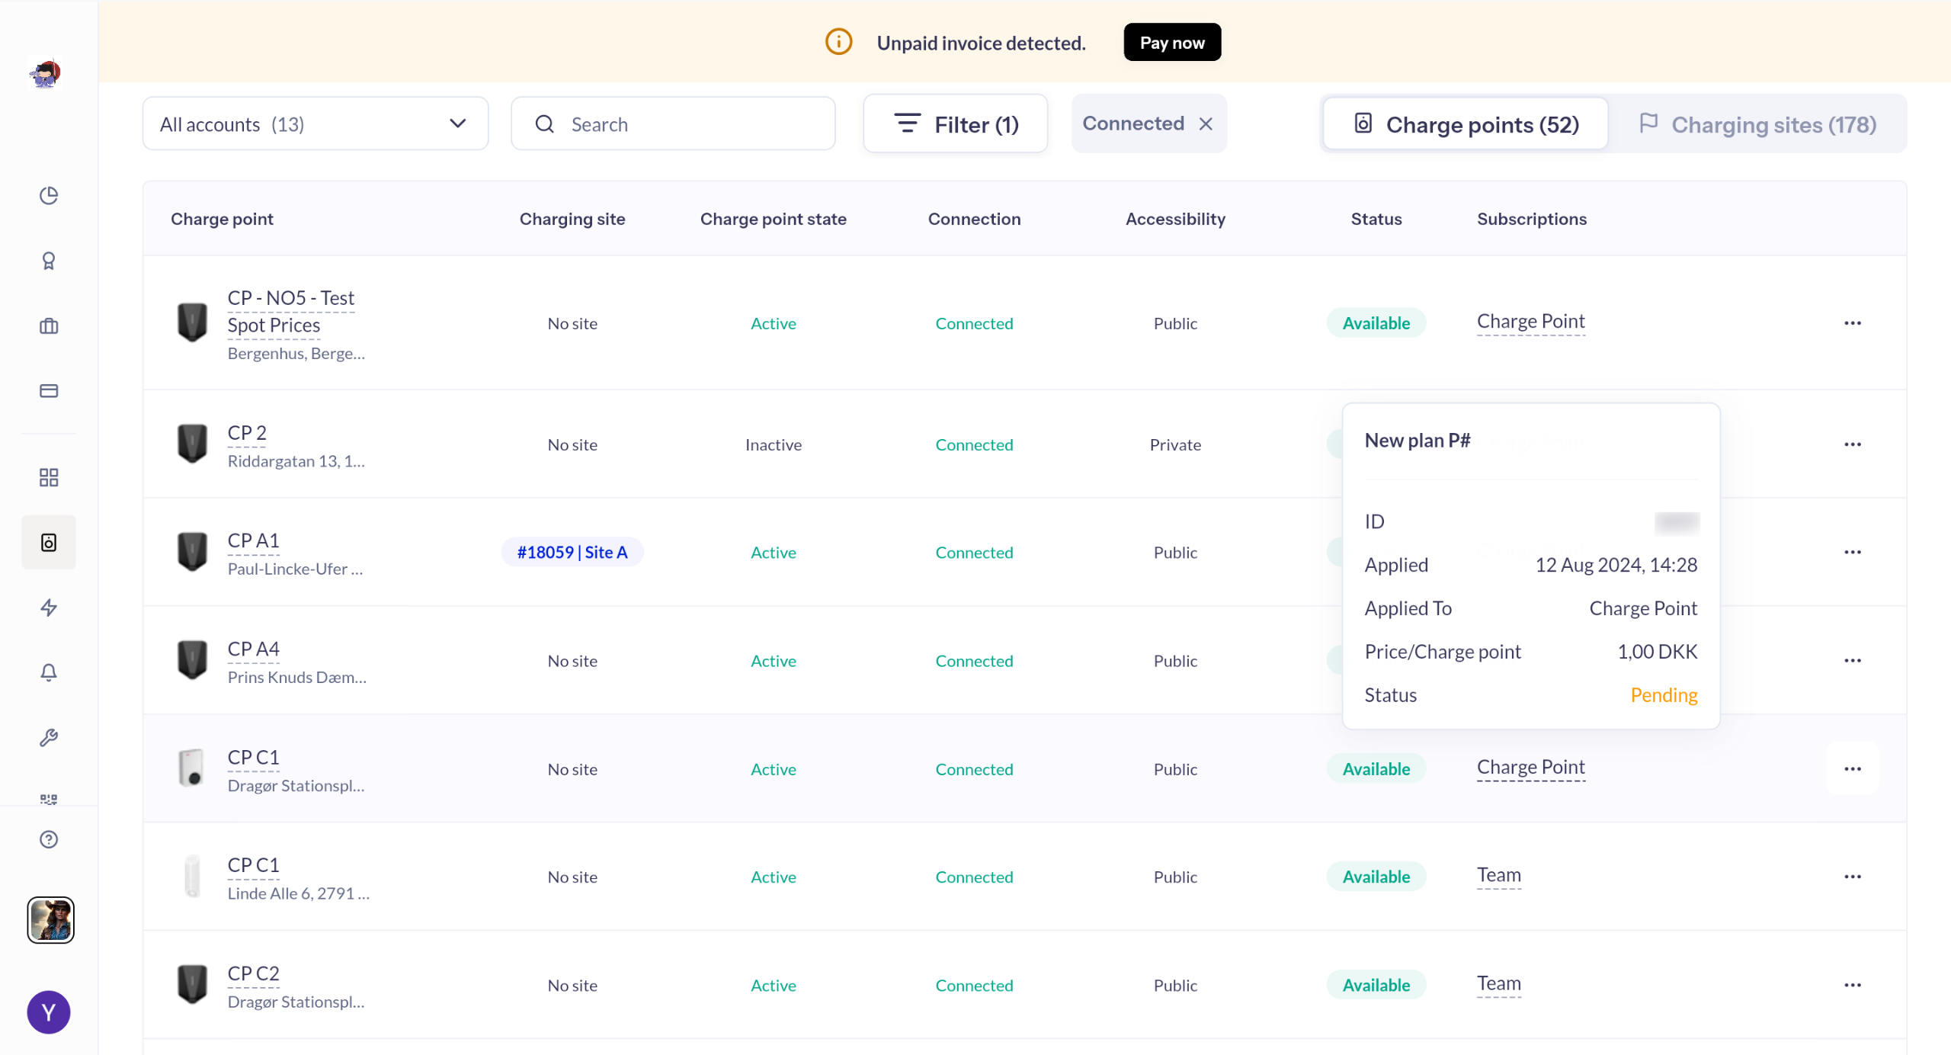Select the Charge points (52) tab
The width and height of the screenshot is (1951, 1055).
click(1466, 124)
